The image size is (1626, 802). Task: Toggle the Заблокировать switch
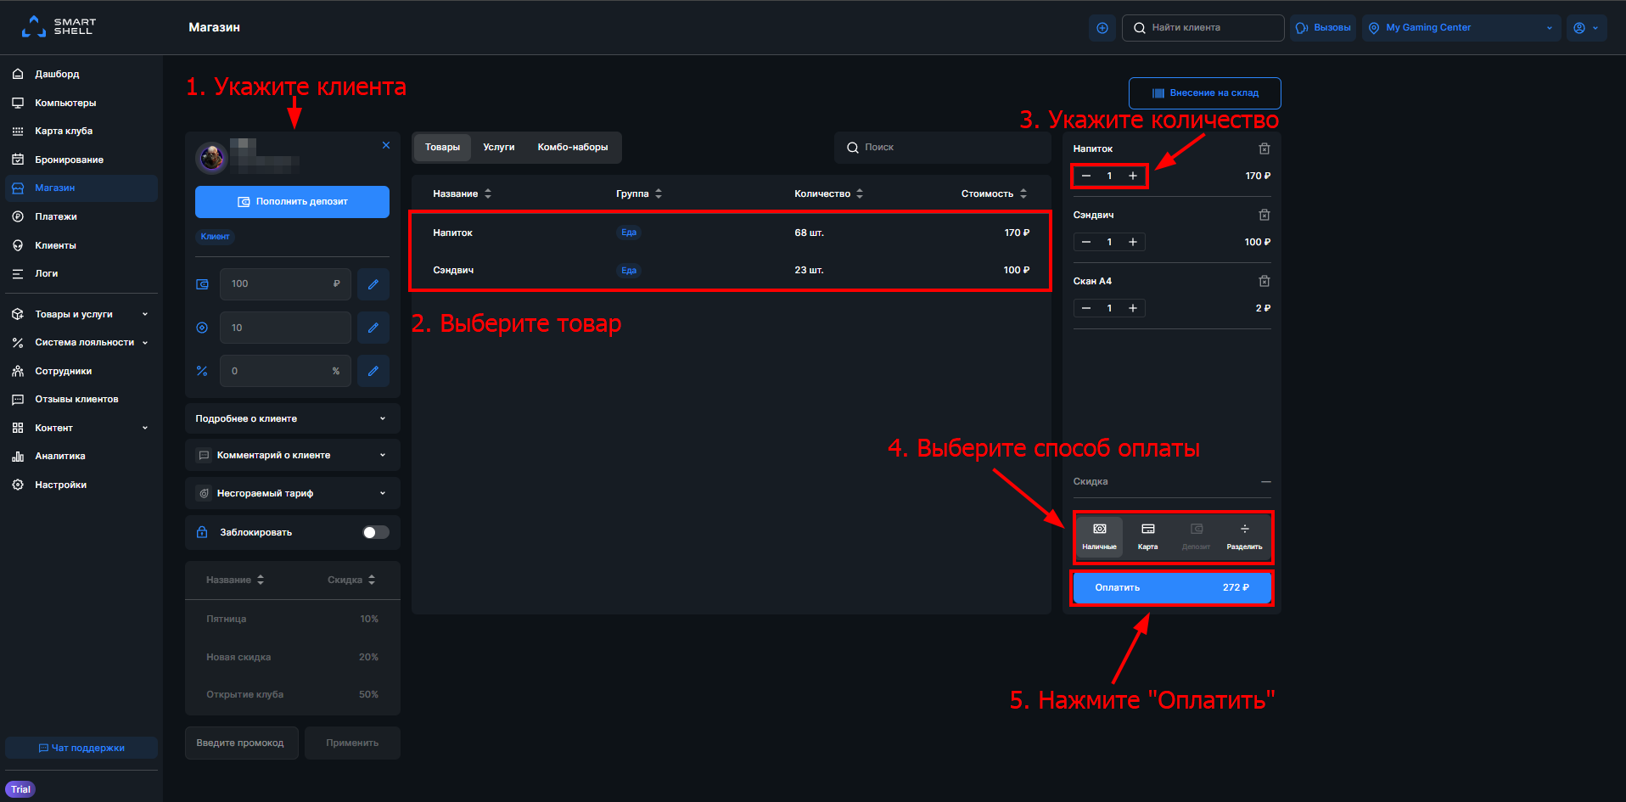pyautogui.click(x=376, y=532)
